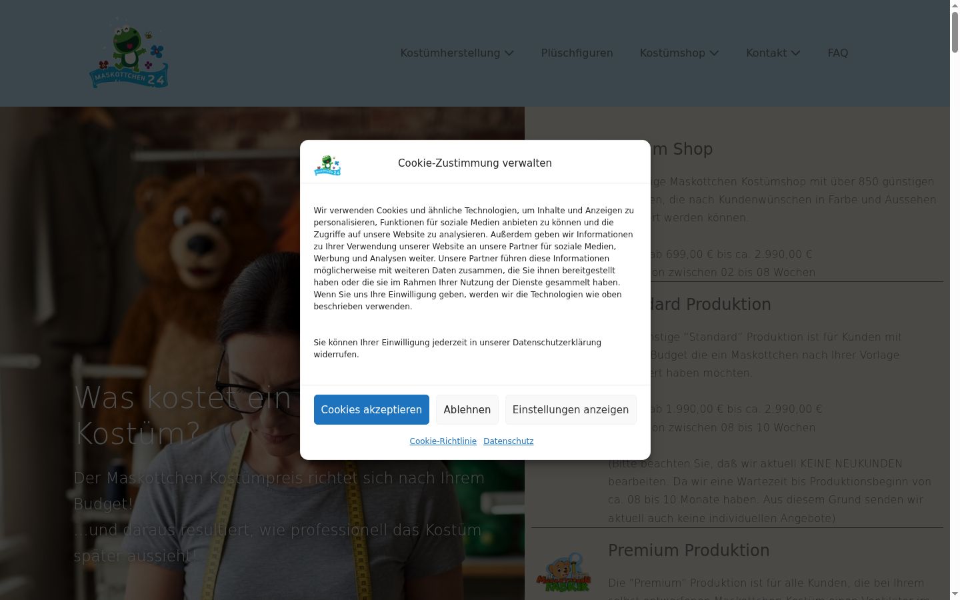Image resolution: width=960 pixels, height=600 pixels.
Task: Open the Kostümshop menu item
Action: click(x=672, y=53)
